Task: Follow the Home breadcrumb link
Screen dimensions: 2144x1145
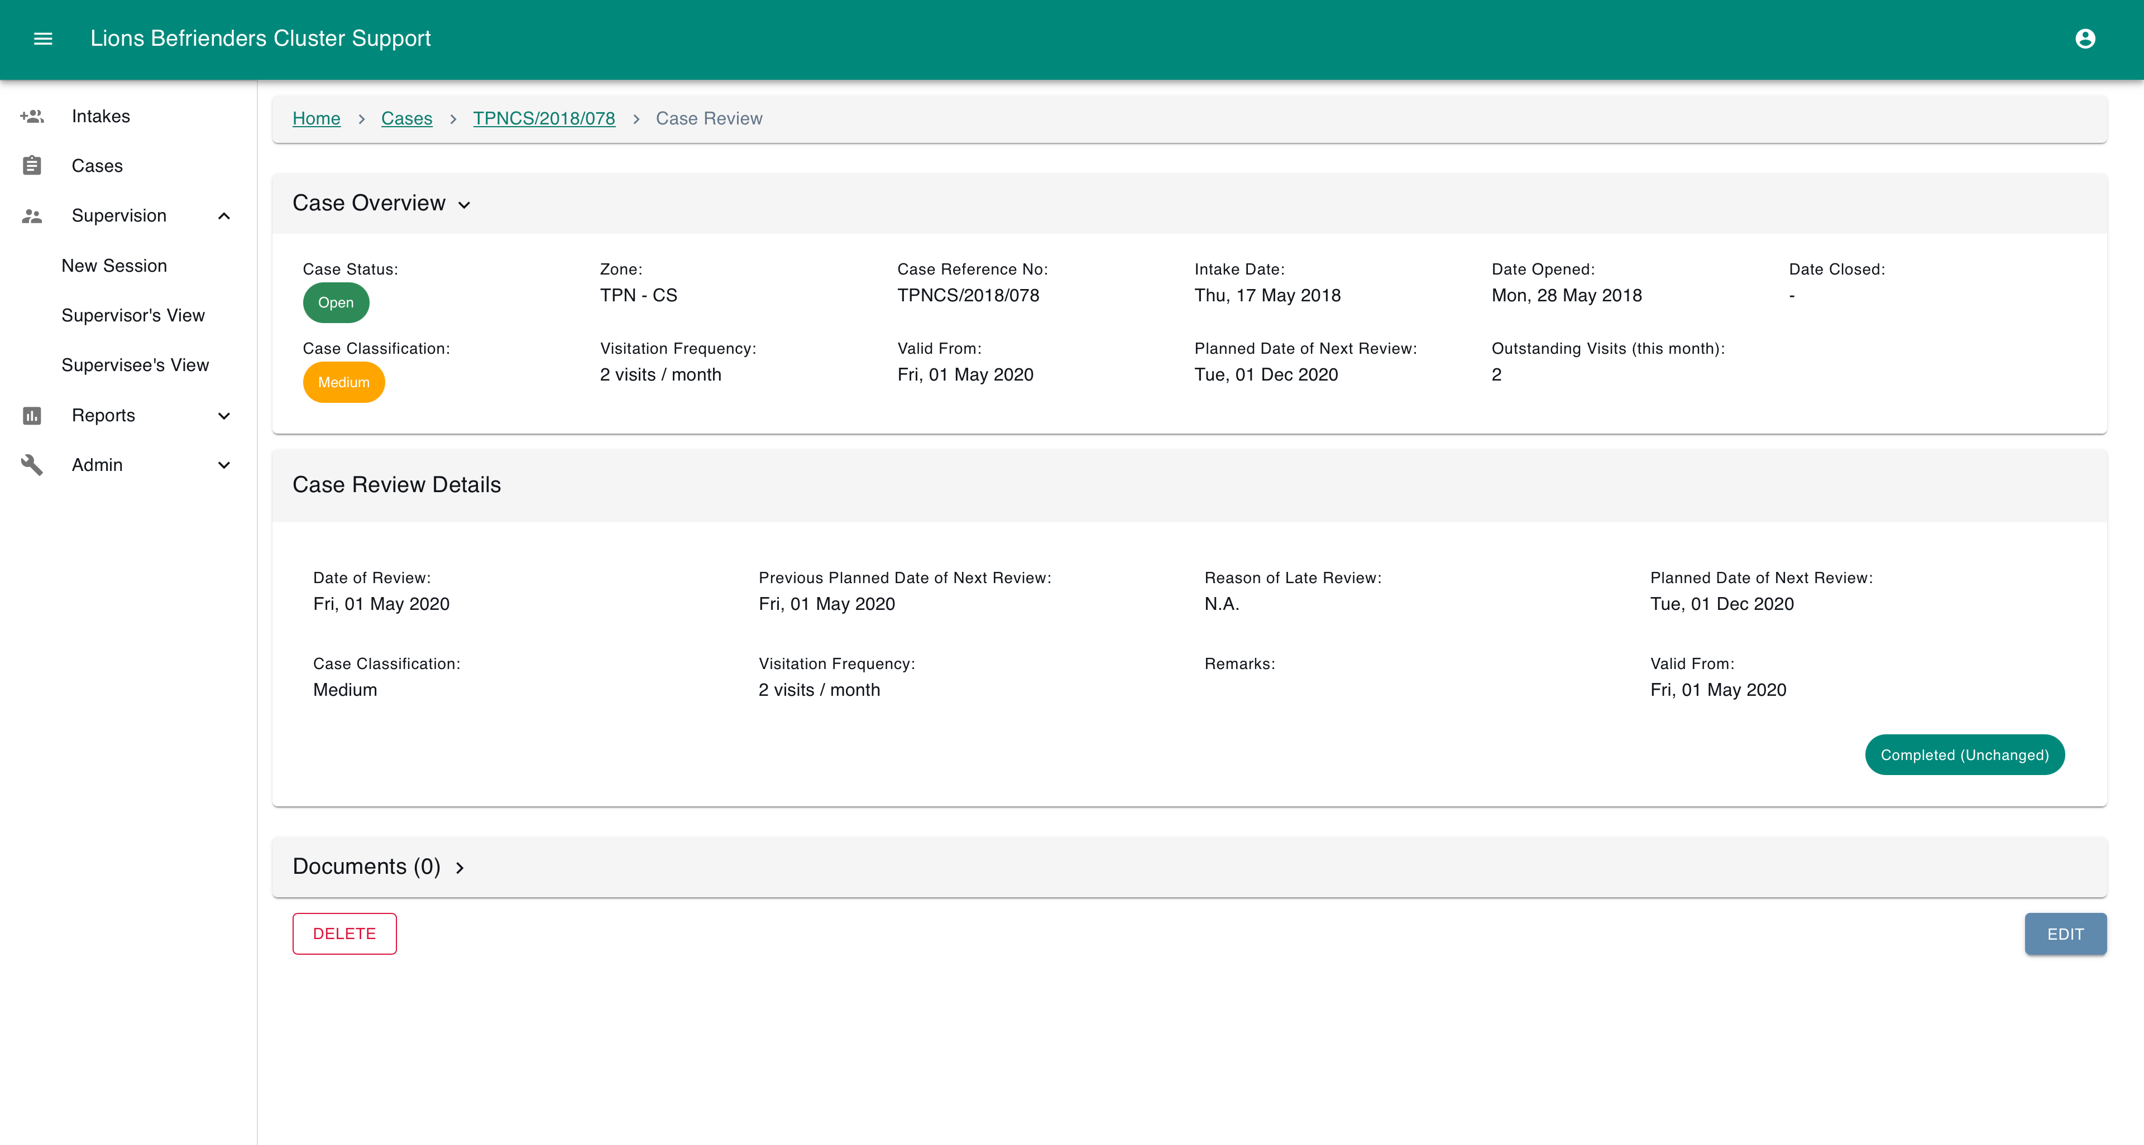Action: tap(316, 118)
